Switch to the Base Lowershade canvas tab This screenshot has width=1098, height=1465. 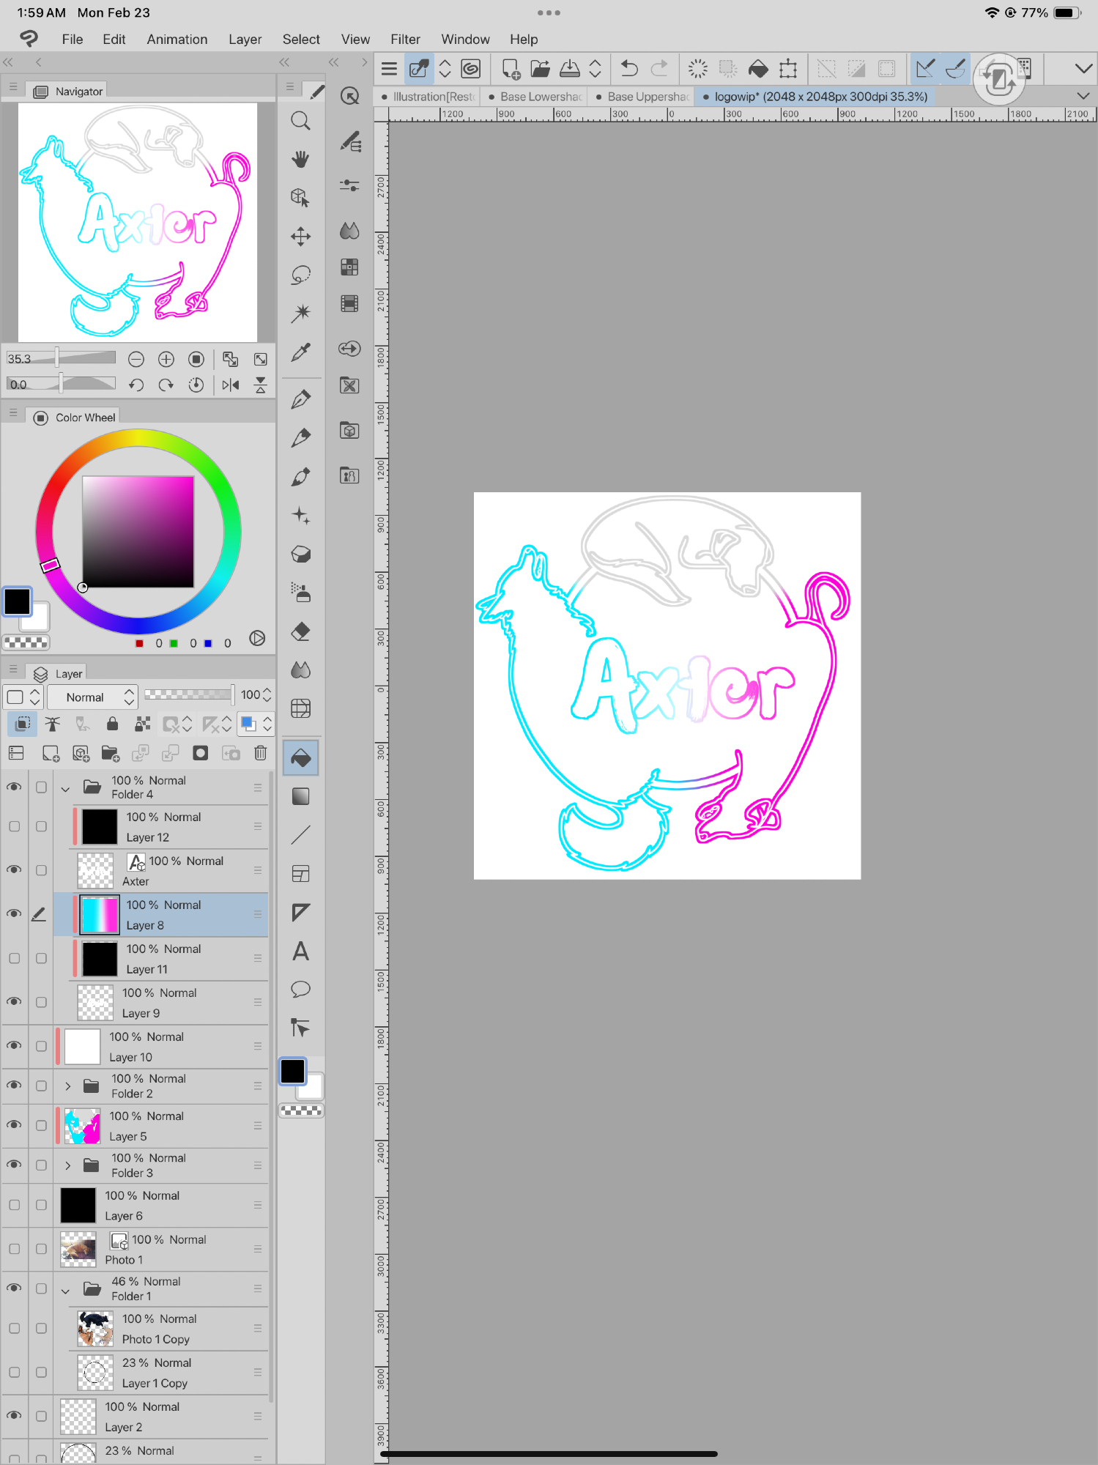(540, 97)
